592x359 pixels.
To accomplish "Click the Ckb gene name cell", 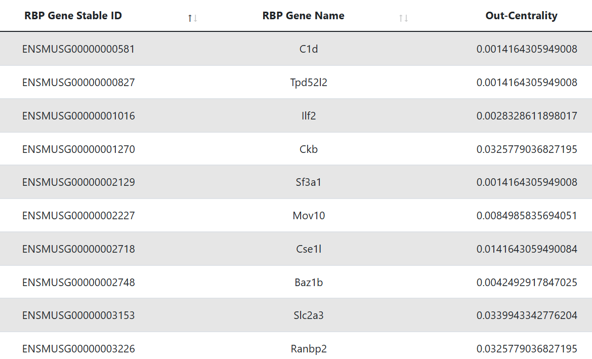I will [309, 149].
